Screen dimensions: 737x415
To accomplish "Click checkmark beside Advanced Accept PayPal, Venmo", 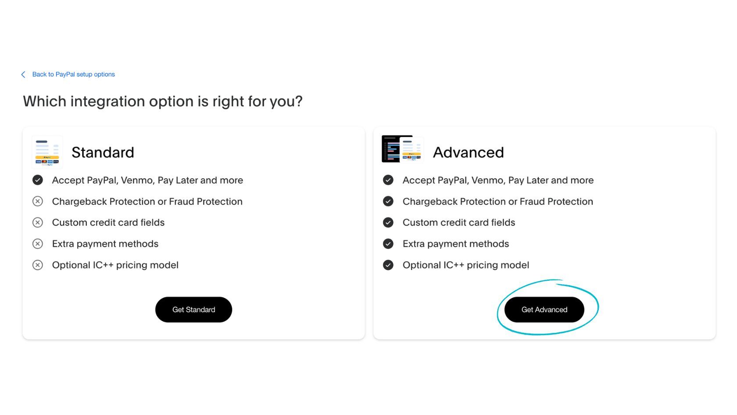I will click(x=388, y=180).
